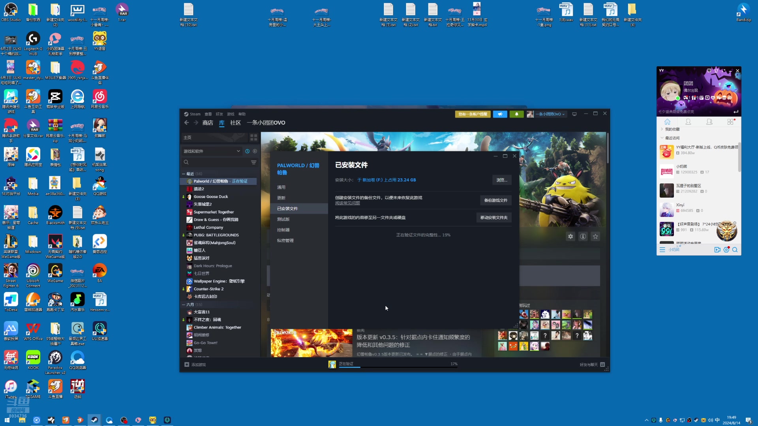The width and height of the screenshot is (758, 426).
Task: Click the 浏览... button
Action: (502, 180)
